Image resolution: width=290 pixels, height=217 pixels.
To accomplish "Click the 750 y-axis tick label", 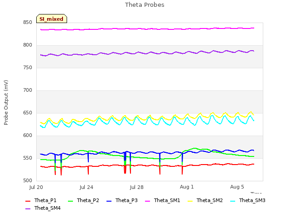I will coord(28,68).
